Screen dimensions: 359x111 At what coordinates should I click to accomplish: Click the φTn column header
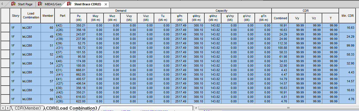point(263,18)
